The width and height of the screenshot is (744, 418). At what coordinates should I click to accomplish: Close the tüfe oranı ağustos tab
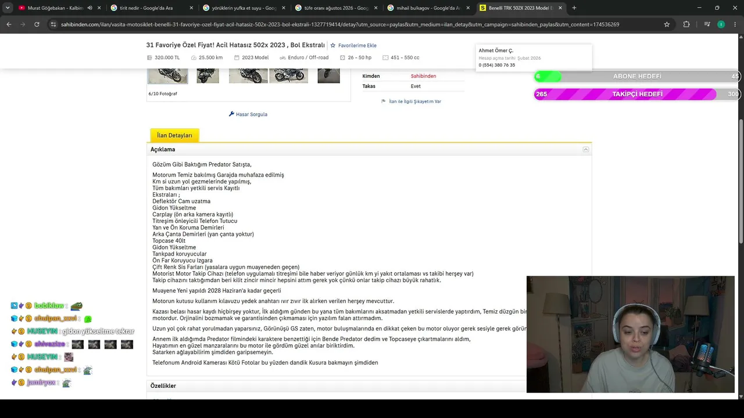point(375,8)
